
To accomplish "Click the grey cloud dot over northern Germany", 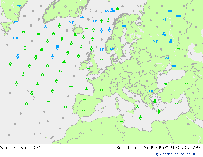I will 114,68.
